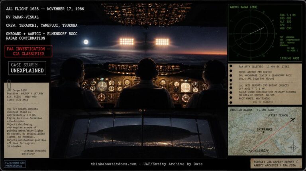
Task: Click the CASE STATUS UNEXPLAINED box
Action: [27, 68]
